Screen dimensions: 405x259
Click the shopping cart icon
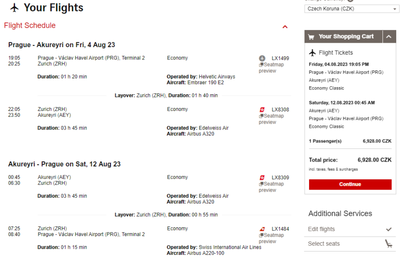tap(311, 37)
